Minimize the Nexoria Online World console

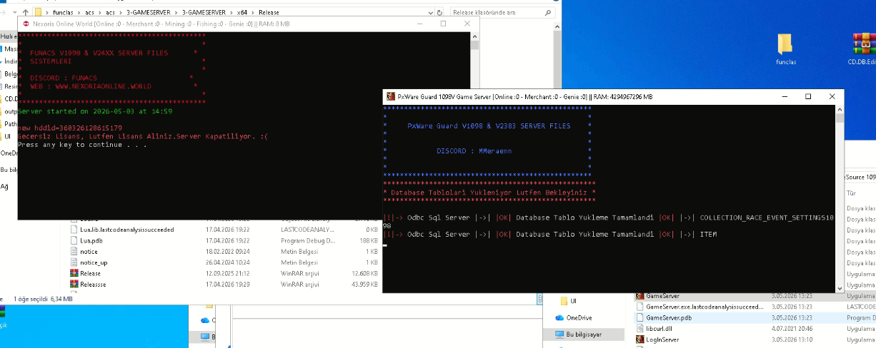point(419,24)
